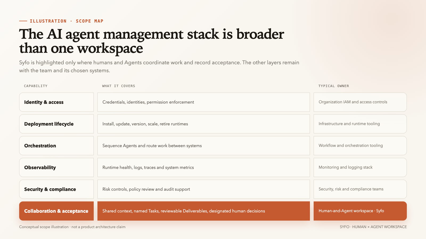This screenshot has height=239, width=426.
Task: Select the 'Observability' capability cell
Action: (56, 167)
